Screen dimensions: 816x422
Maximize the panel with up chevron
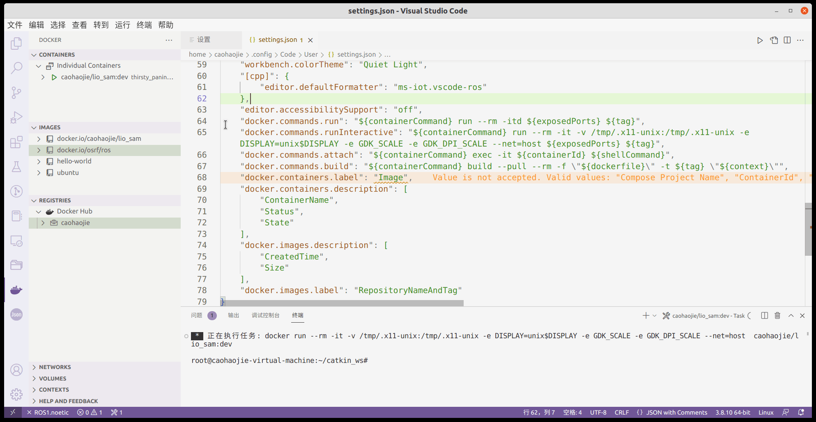791,315
